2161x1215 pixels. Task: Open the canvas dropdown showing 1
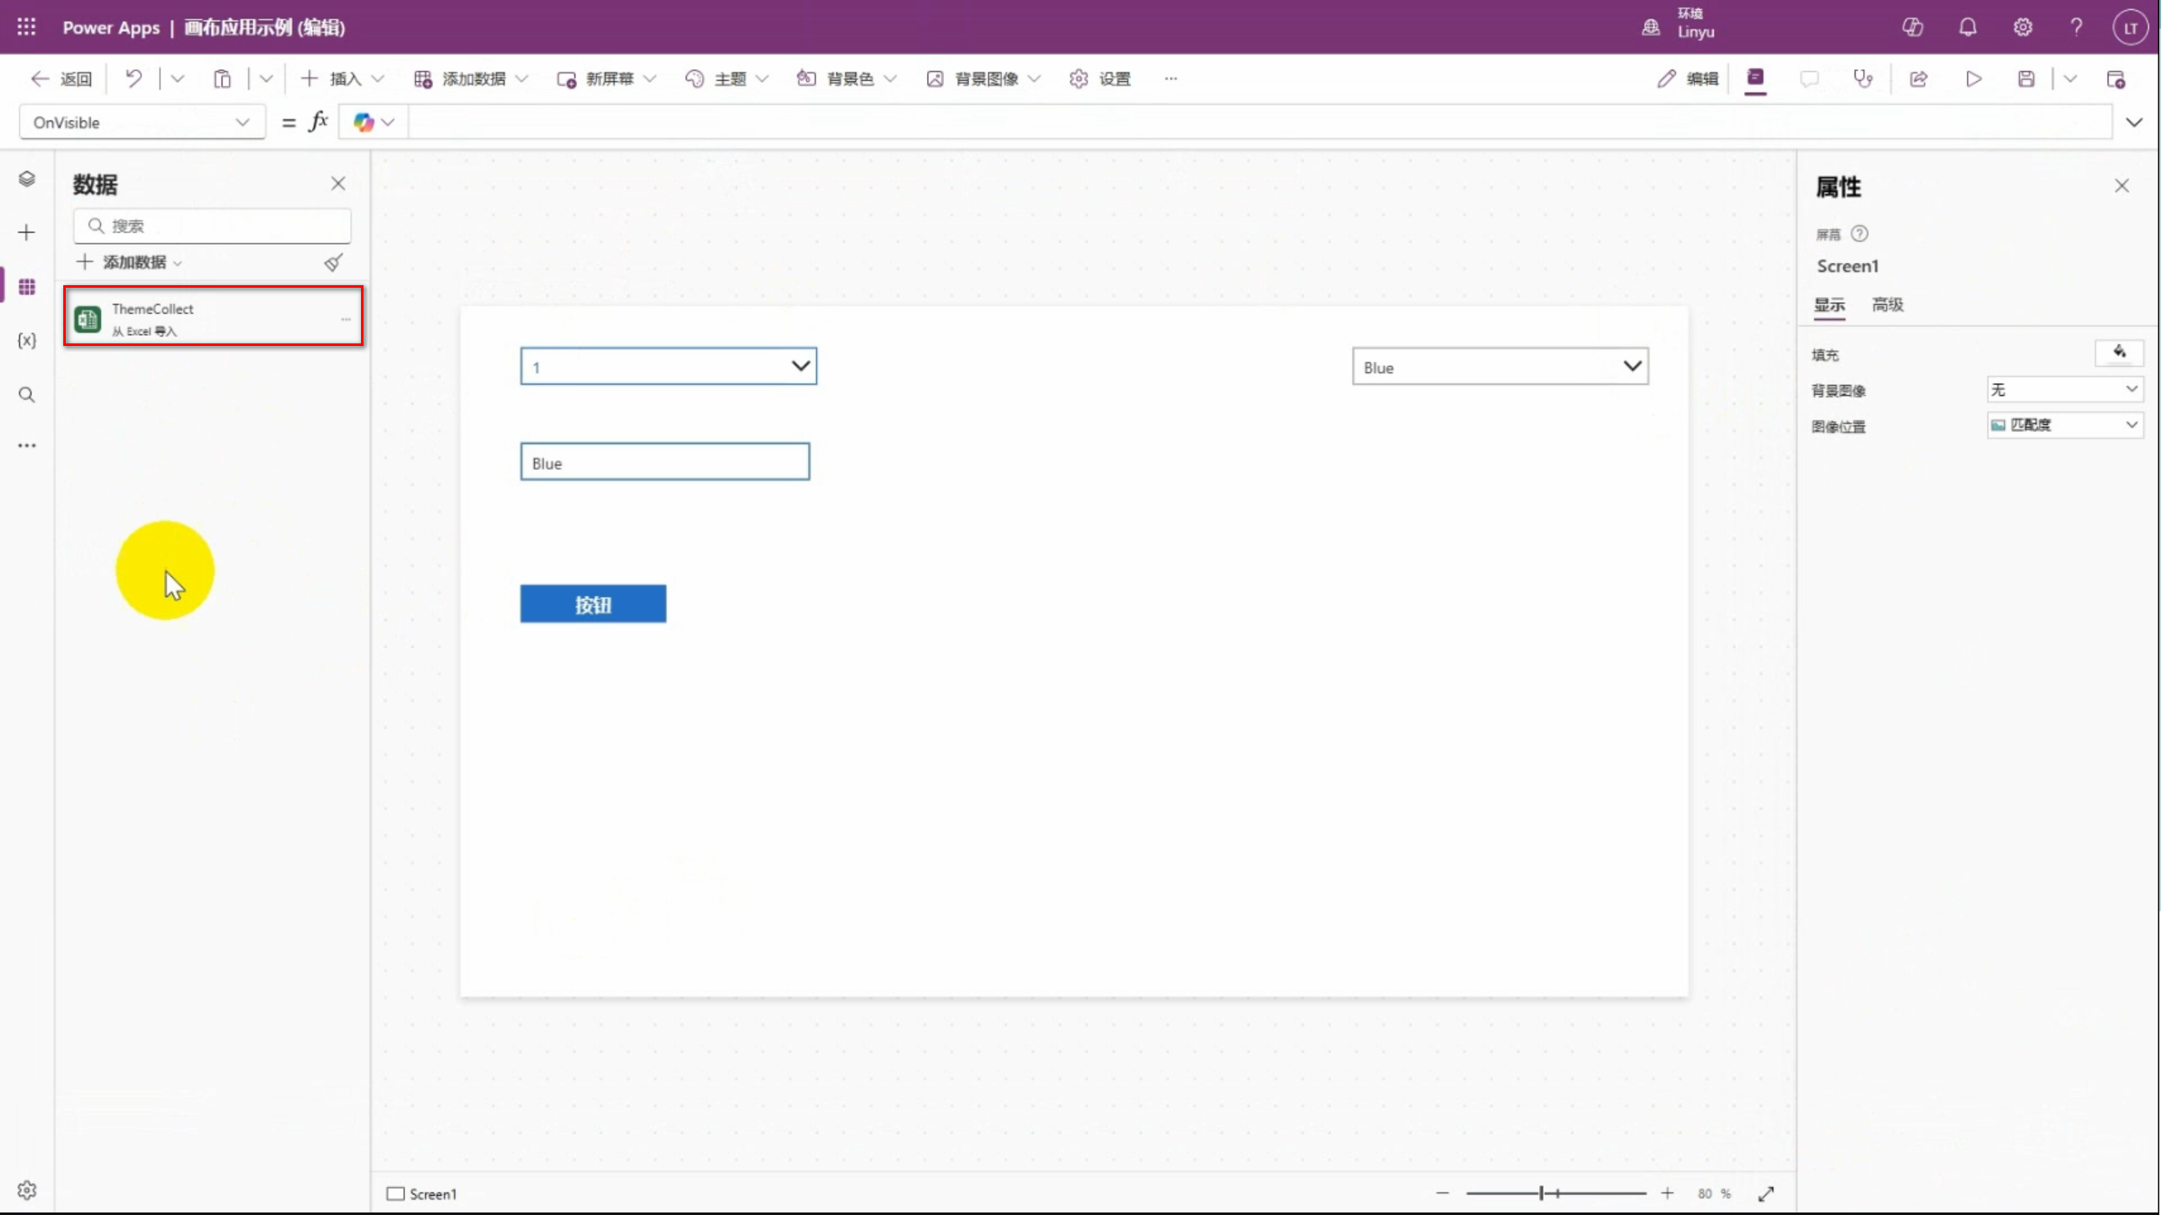coord(668,366)
